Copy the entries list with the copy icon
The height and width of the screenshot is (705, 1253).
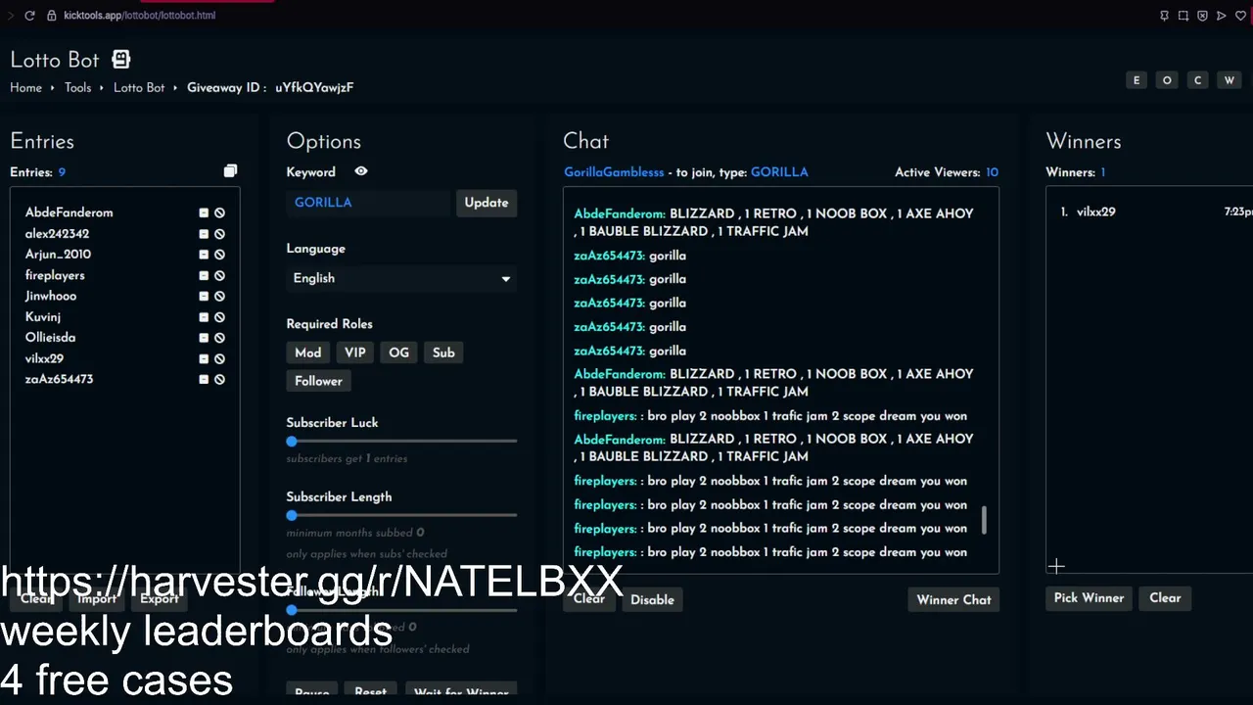coord(230,171)
